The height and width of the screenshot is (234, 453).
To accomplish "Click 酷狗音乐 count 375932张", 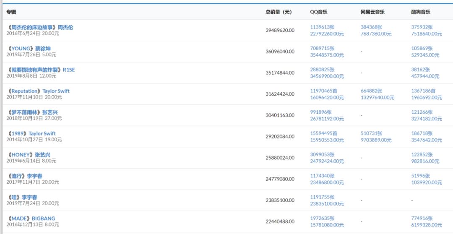I will click(422, 27).
